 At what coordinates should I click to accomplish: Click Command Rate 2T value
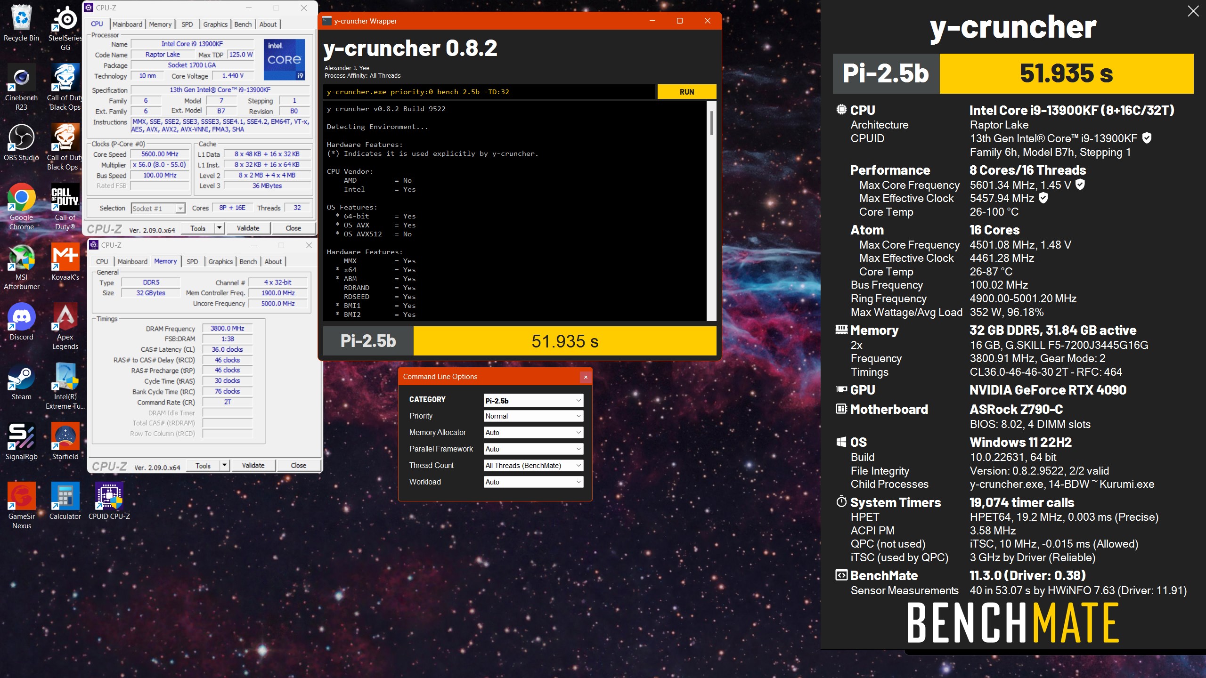(x=227, y=403)
